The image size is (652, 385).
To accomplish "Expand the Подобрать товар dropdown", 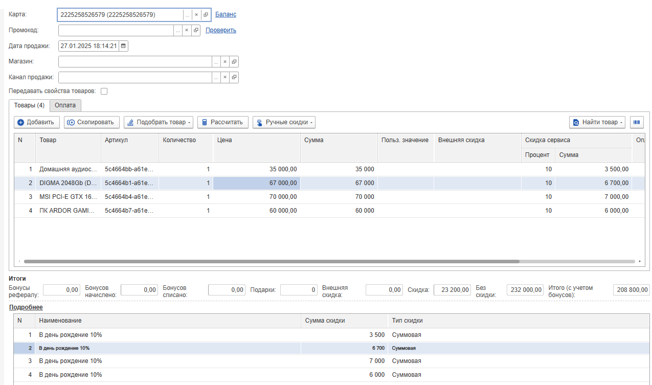I will pos(159,122).
